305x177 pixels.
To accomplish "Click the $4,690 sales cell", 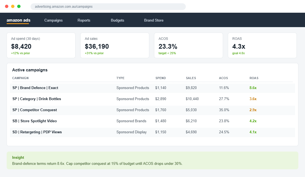I will click(x=191, y=132).
